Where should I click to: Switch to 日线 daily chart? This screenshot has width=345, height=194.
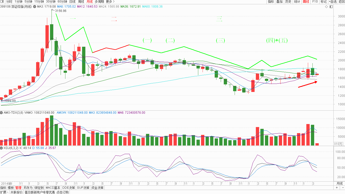(x=72, y=2)
